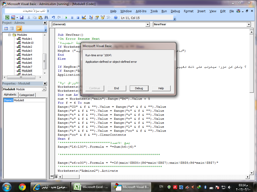This screenshot has width=257, height=192.
Task: Expand the help question box dropdown
Action: [x=48, y=11]
